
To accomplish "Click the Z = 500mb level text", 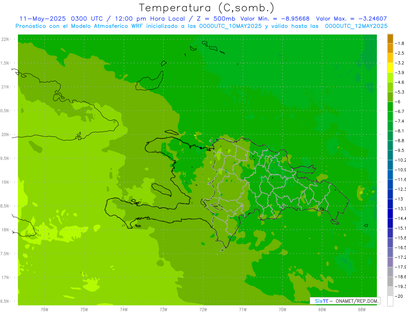I will pos(216,19).
